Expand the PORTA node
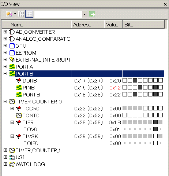This screenshot has height=176, width=169. click(5, 67)
